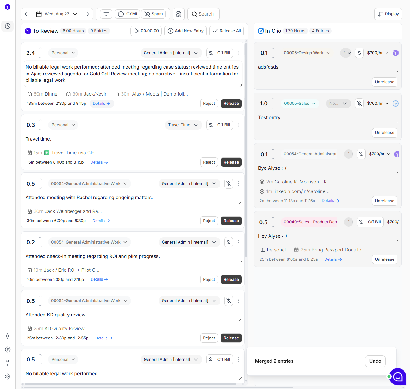Reject the Travel time entry
Screen dimensions: 410x389
tap(209, 162)
